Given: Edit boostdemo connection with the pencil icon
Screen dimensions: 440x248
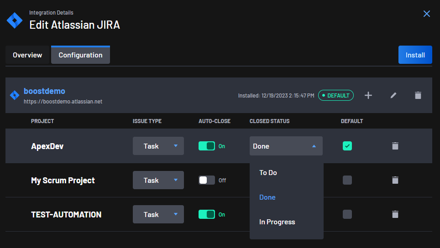Looking at the screenshot, I should (x=393, y=95).
